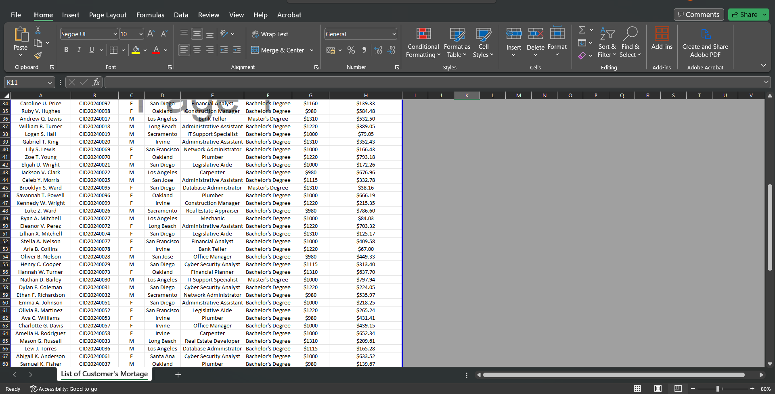Open the Comments pane

(699, 15)
